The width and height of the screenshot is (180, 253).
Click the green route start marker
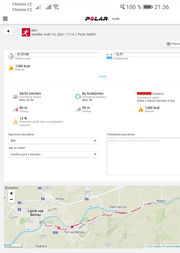[40, 222]
